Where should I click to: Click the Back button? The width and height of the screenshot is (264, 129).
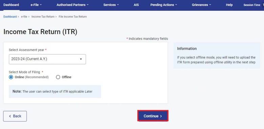click(x=15, y=116)
